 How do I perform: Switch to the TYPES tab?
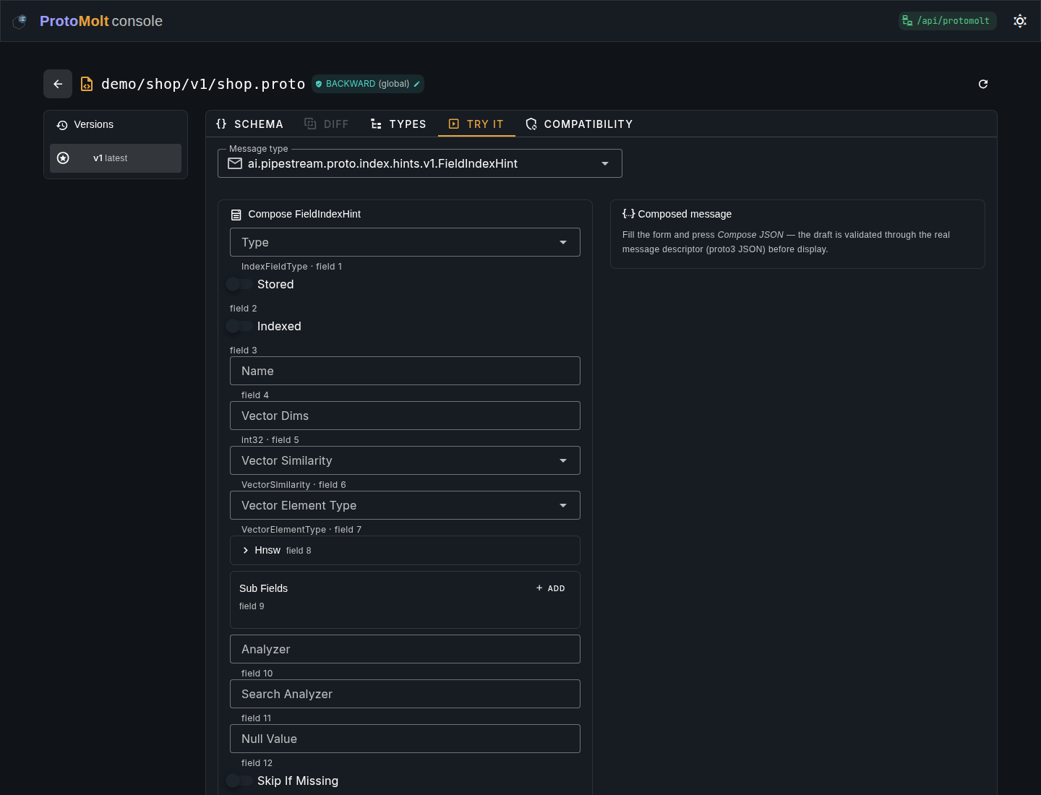click(x=398, y=124)
